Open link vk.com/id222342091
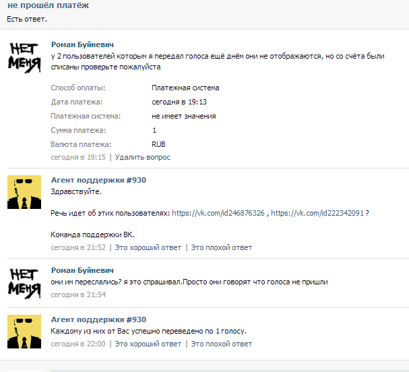 pyautogui.click(x=317, y=213)
